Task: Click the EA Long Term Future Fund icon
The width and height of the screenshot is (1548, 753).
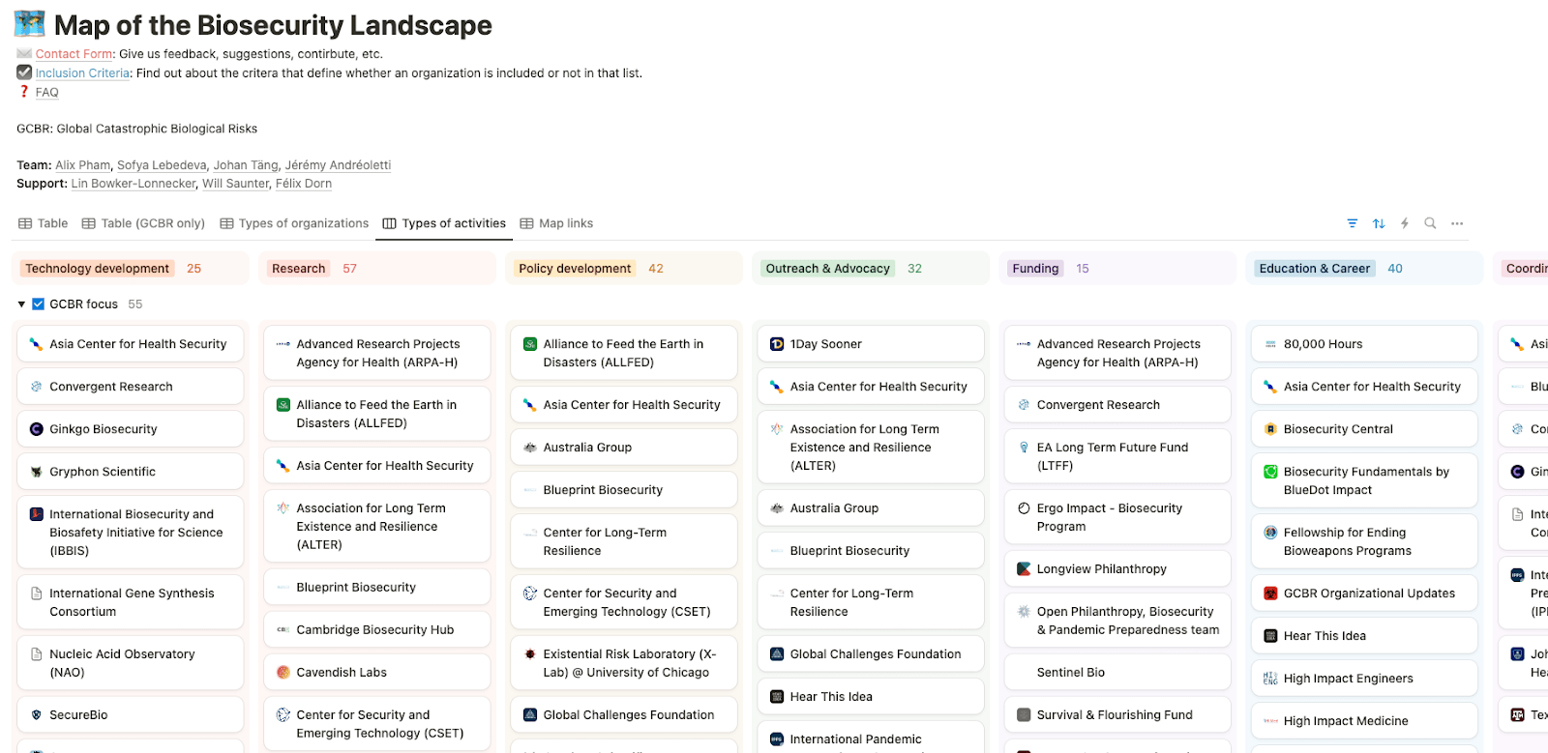Action: [1024, 448]
